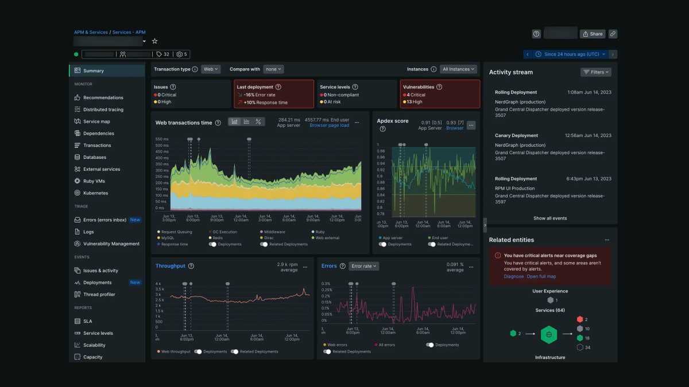Toggle Deployments in Throughput chart
This screenshot has width=689, height=387.
pyautogui.click(x=198, y=351)
